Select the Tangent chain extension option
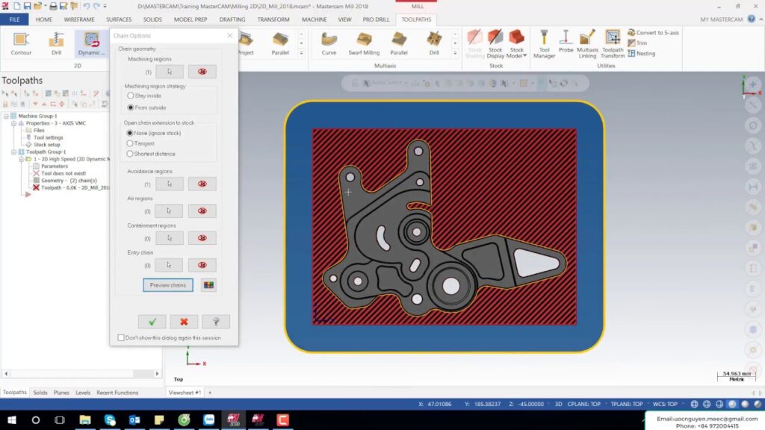The width and height of the screenshot is (765, 430). 131,143
